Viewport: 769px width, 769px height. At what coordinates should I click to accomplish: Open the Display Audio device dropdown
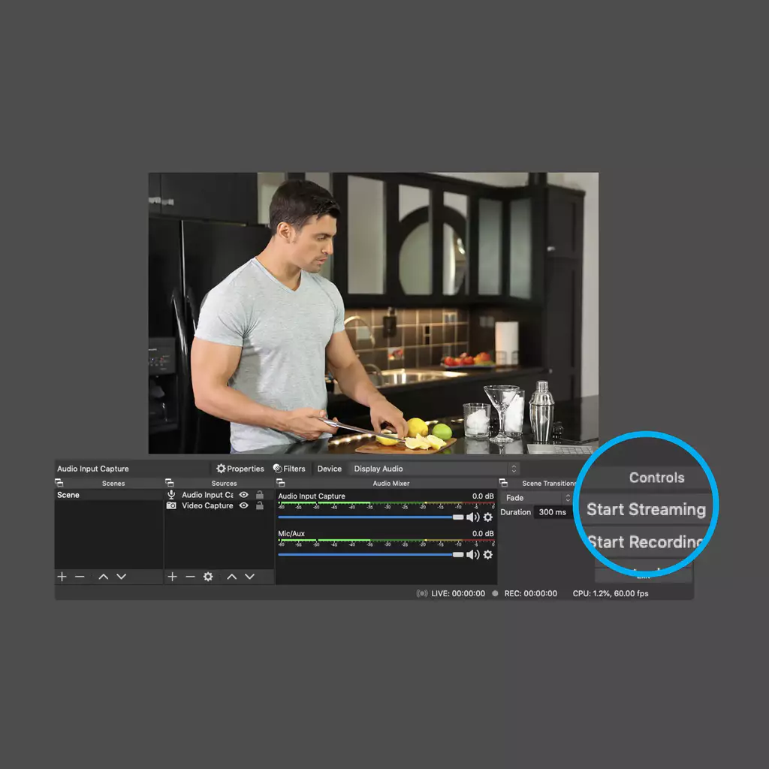[x=434, y=469]
